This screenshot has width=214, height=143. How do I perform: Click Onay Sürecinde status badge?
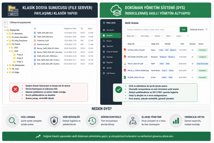(202, 64)
